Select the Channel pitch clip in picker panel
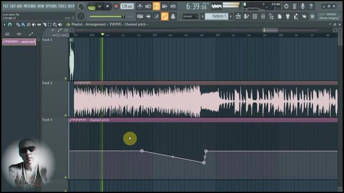Viewport: 344px width, 193px height. point(19,42)
